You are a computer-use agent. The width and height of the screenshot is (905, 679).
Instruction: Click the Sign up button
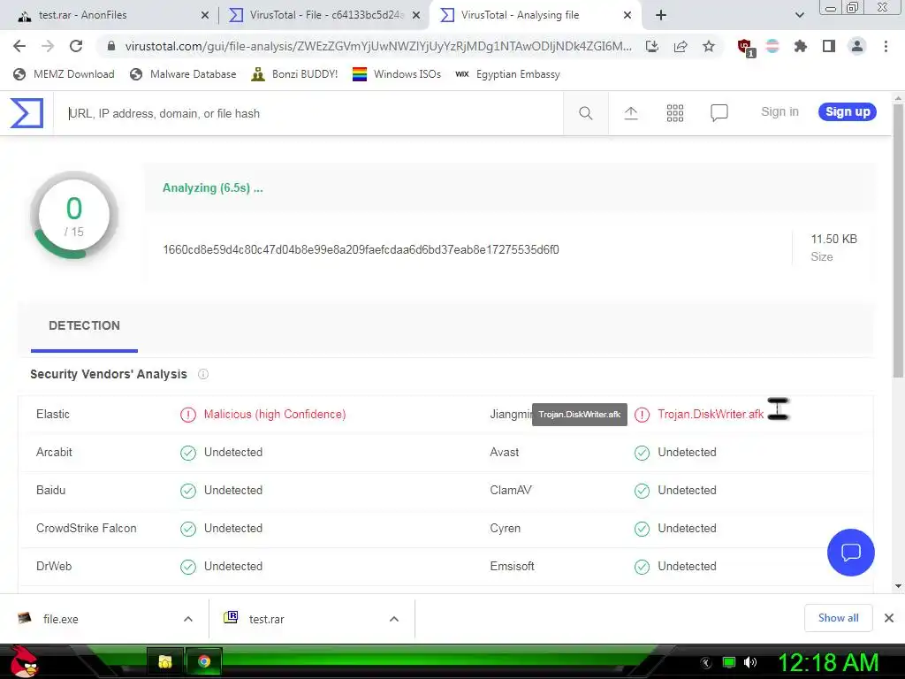pyautogui.click(x=848, y=111)
